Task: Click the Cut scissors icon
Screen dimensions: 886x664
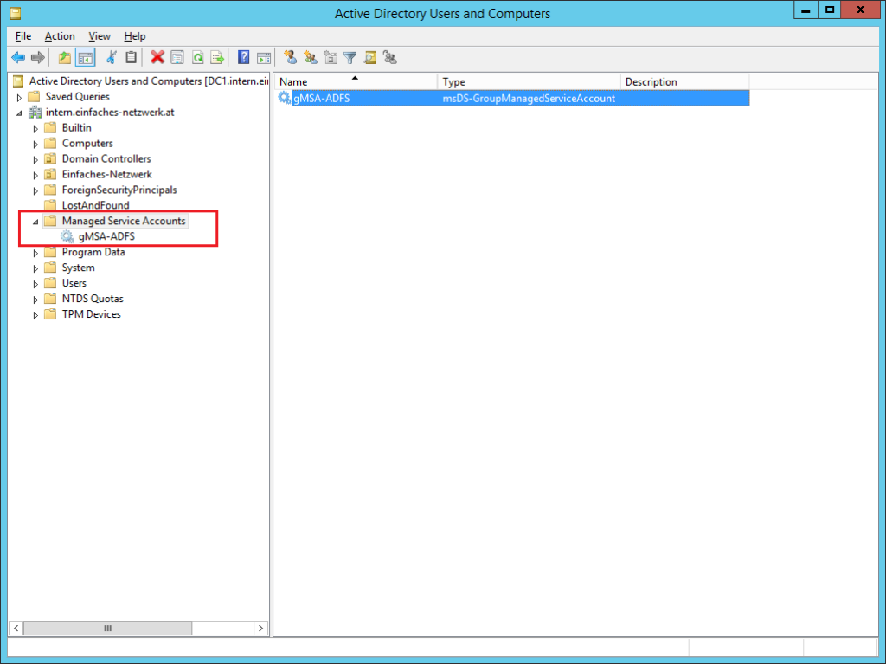Action: [112, 57]
